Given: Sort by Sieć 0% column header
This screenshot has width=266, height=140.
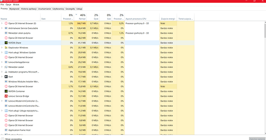Looking at the screenshot, I should [106, 17].
